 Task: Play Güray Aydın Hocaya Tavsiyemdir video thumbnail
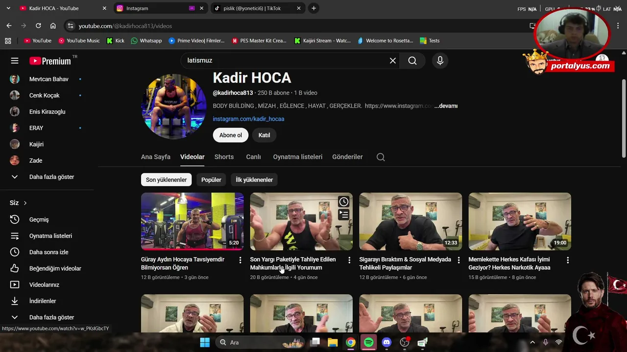(192, 221)
